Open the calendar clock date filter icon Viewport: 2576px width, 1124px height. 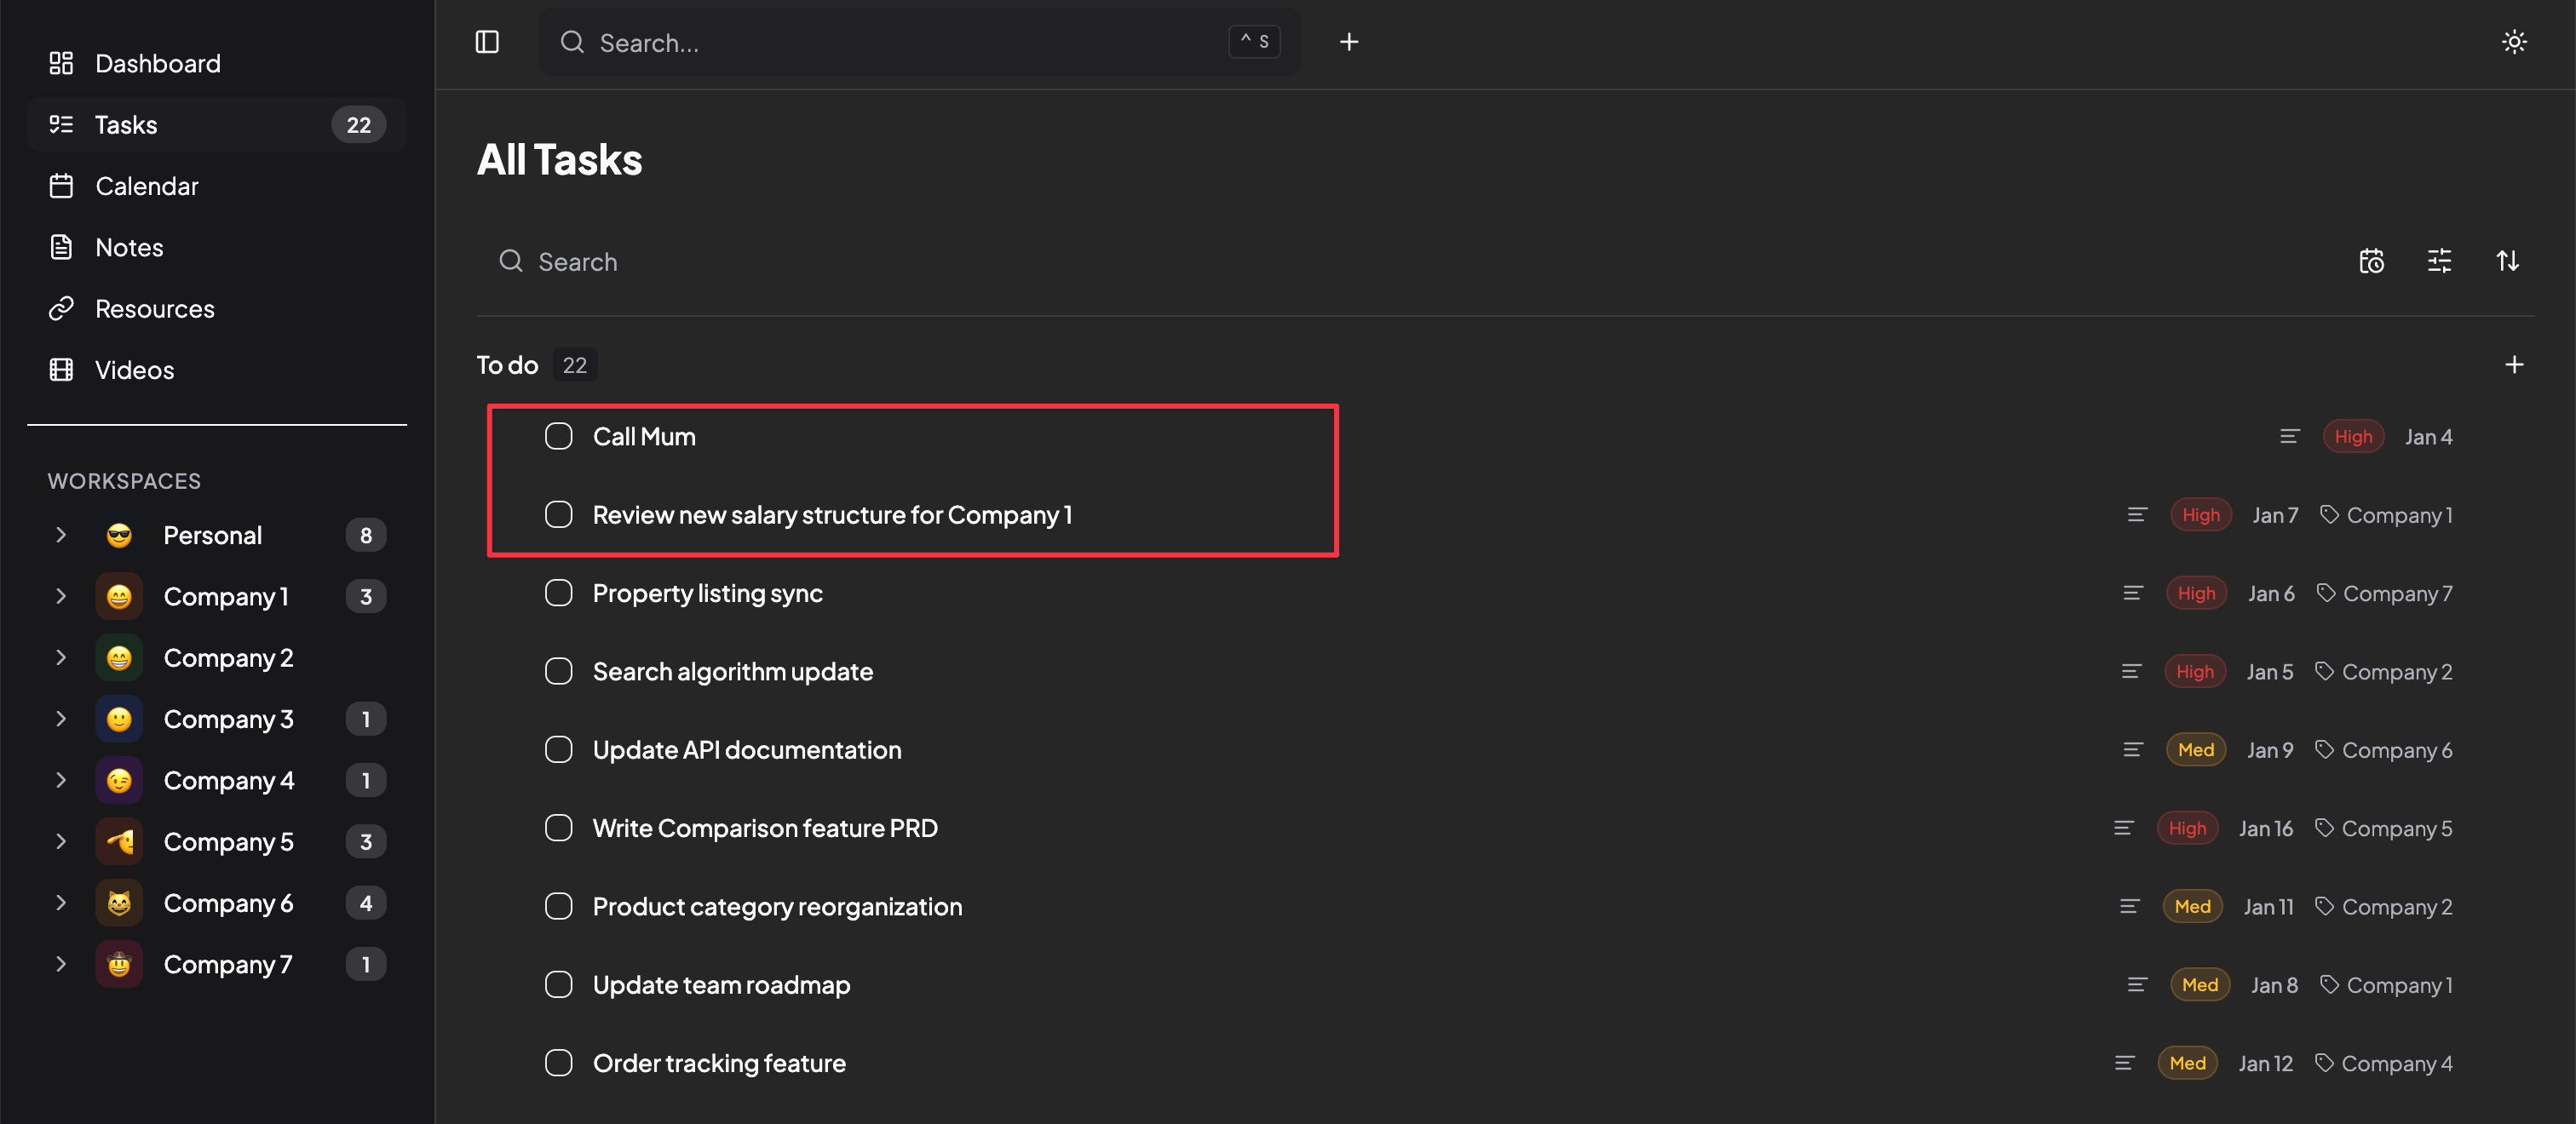click(x=2371, y=261)
